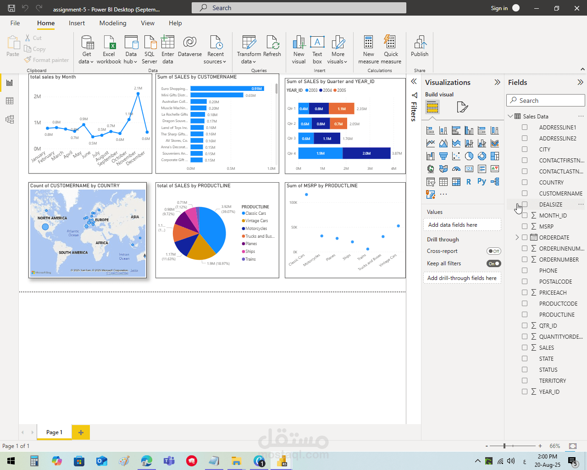Add a new report page
This screenshot has width=587, height=470.
coord(81,432)
